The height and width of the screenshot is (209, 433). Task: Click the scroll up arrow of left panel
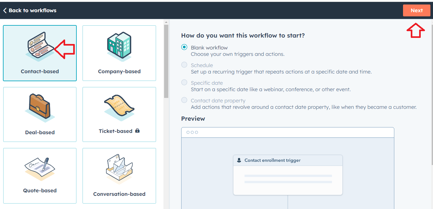(166, 22)
